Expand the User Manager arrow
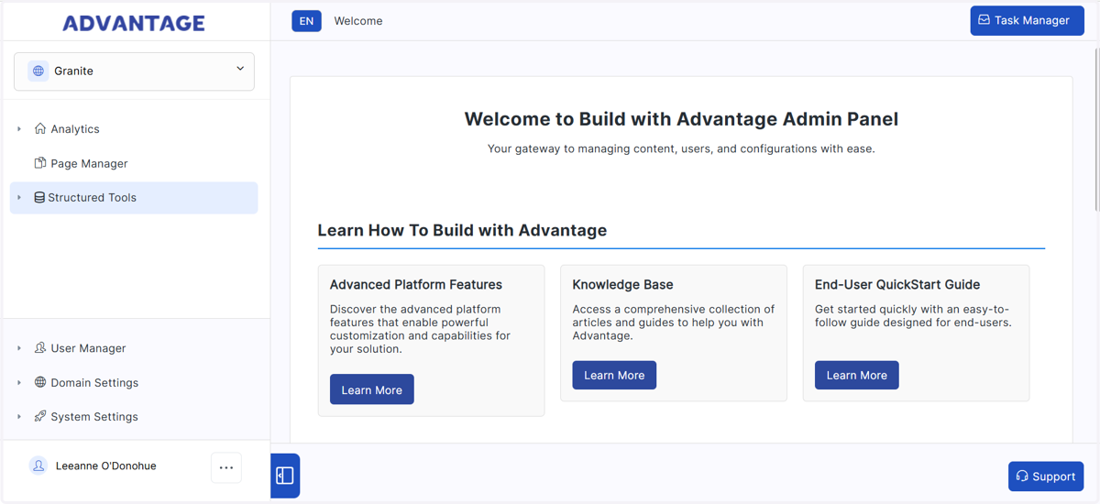The height and width of the screenshot is (504, 1100). pyautogui.click(x=19, y=348)
